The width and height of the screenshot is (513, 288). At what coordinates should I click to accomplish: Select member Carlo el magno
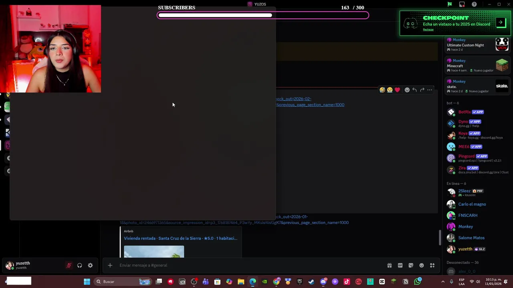tap(478, 204)
